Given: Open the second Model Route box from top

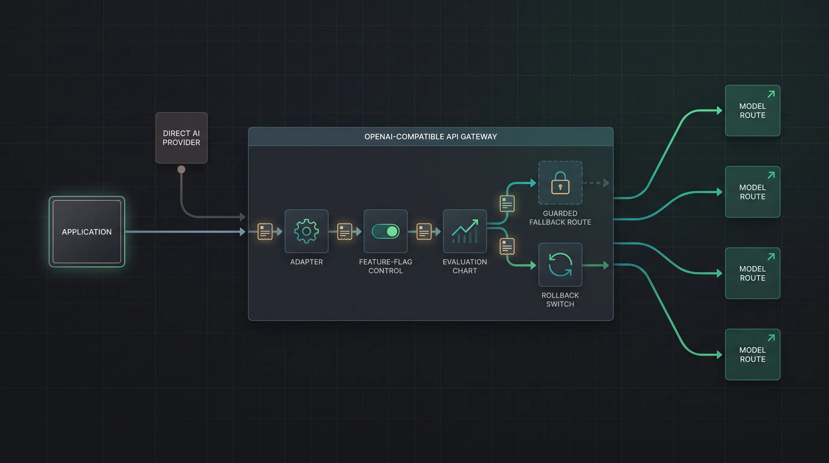Looking at the screenshot, I should pyautogui.click(x=752, y=192).
